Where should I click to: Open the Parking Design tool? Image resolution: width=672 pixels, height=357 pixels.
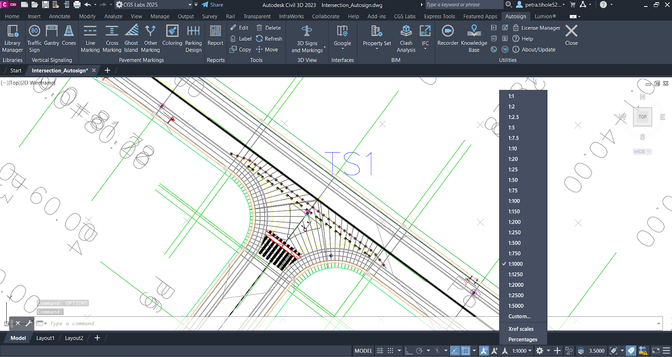(193, 38)
